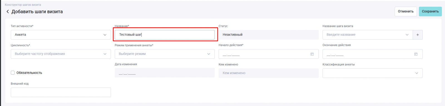Click the Внешний код input field
The image size is (445, 106).
point(61,92)
